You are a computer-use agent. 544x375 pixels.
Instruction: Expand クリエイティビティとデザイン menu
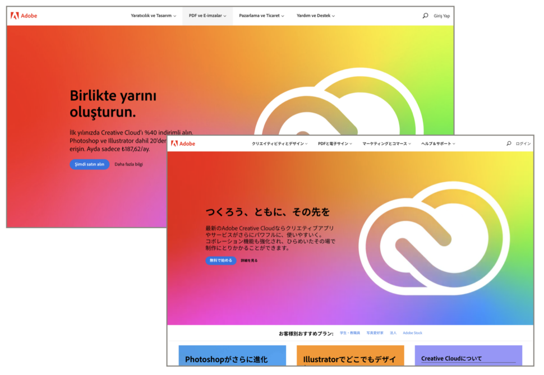coord(280,143)
